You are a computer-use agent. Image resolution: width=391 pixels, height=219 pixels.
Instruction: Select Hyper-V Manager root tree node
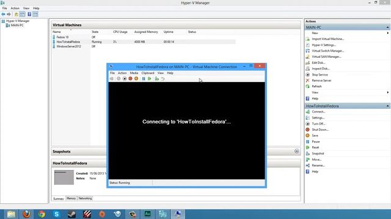(18, 21)
